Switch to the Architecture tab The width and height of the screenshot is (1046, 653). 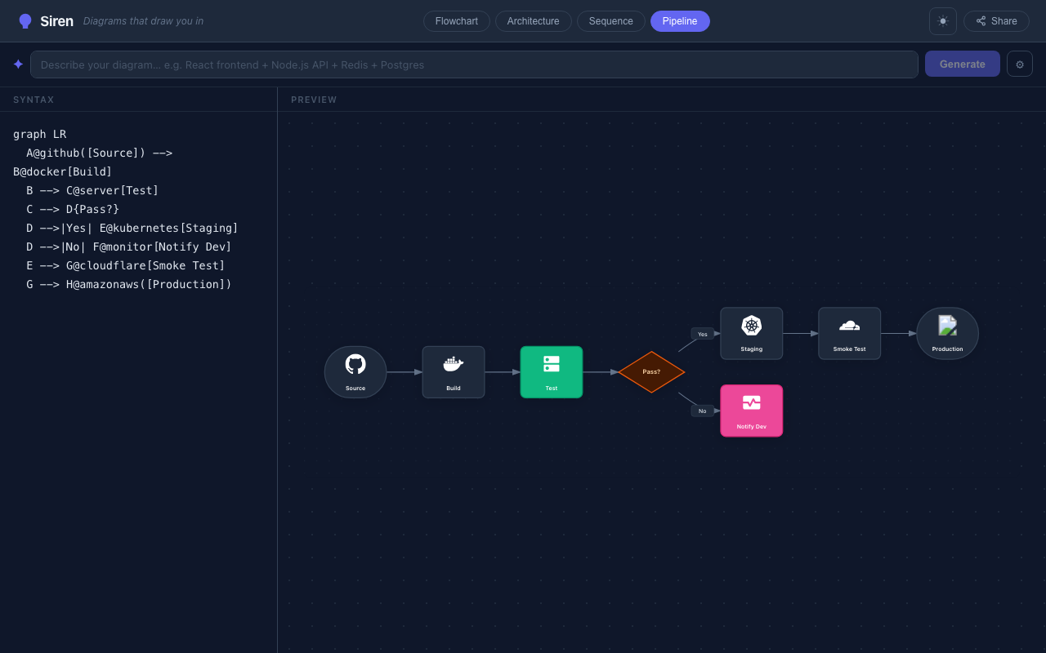[x=534, y=21]
